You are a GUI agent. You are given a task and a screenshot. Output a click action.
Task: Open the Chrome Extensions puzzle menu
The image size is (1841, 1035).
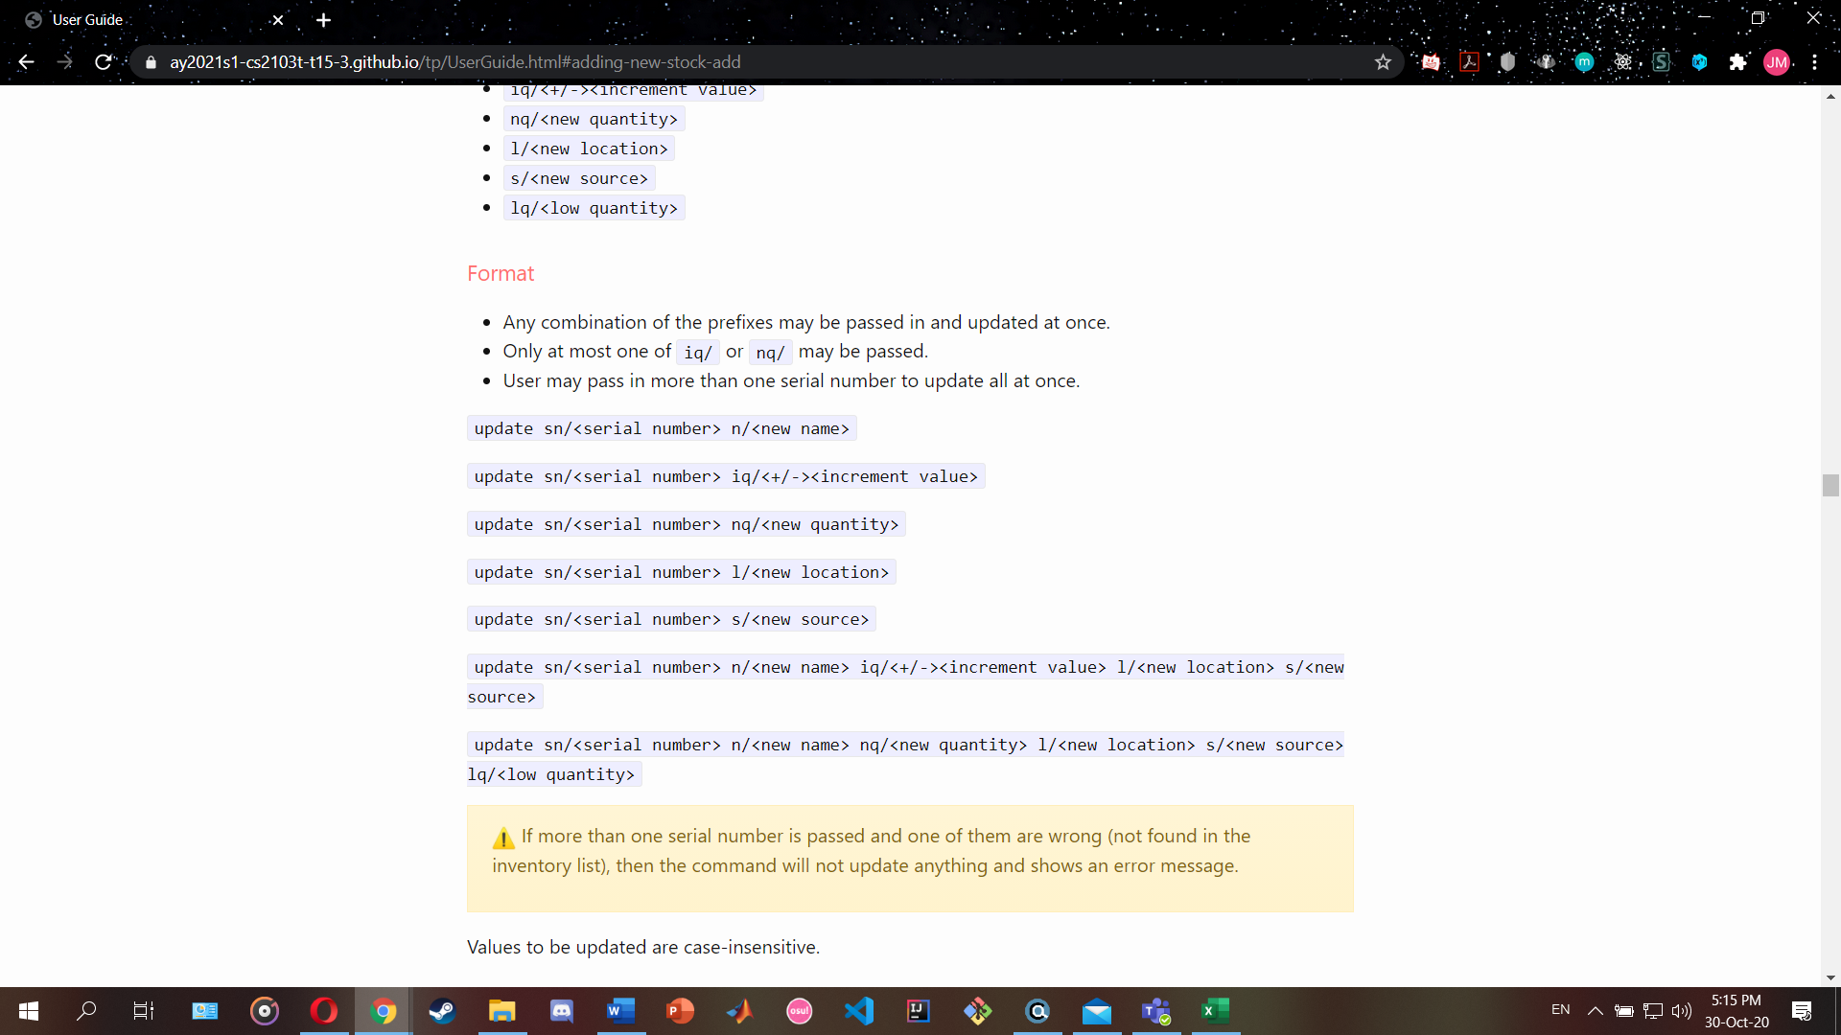(x=1737, y=62)
